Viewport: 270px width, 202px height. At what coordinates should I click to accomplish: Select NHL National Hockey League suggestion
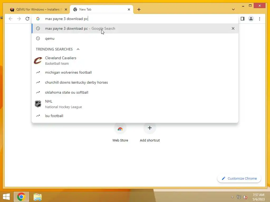(135, 104)
